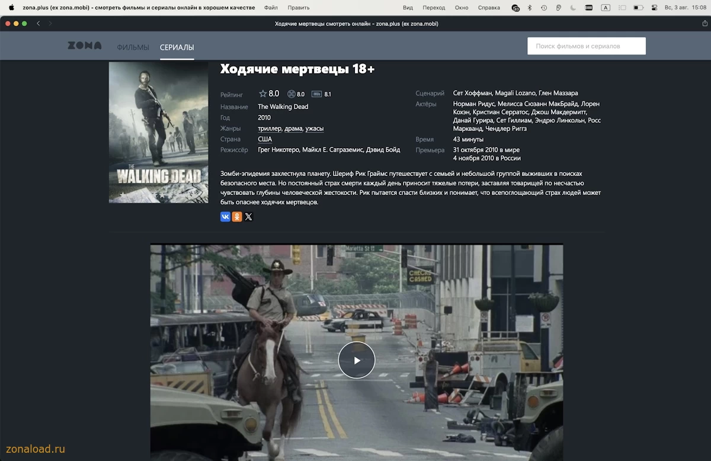Click the star icon of the 8.0 rating
This screenshot has height=461, width=711.
pyautogui.click(x=262, y=94)
